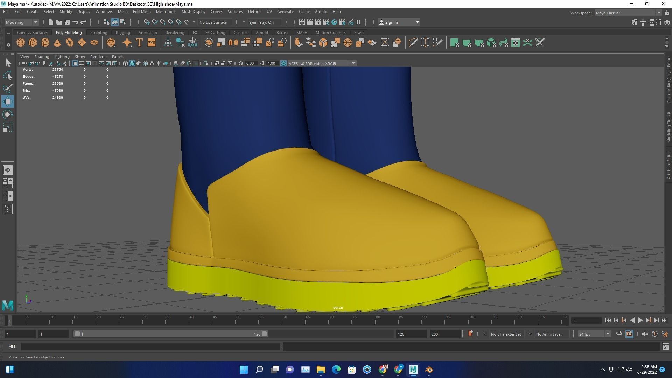This screenshot has width=672, height=378.
Task: Open the Workspace Maya Classic dropdown
Action: (x=628, y=13)
